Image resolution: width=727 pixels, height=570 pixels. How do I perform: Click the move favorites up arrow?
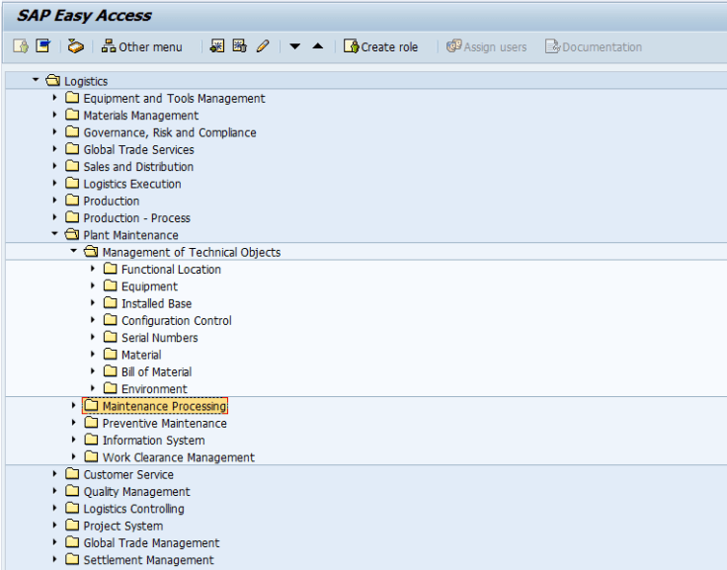point(317,46)
